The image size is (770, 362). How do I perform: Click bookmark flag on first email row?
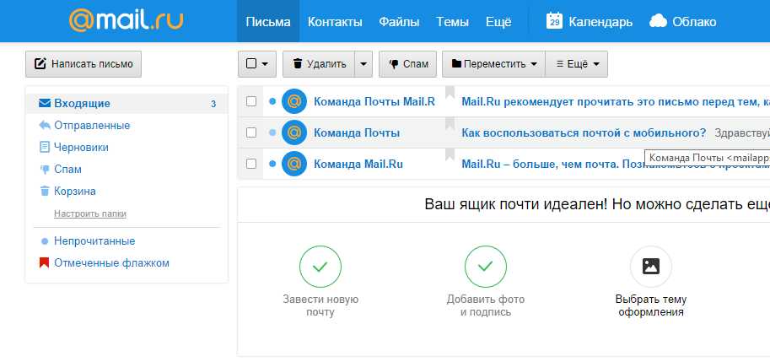tap(450, 93)
